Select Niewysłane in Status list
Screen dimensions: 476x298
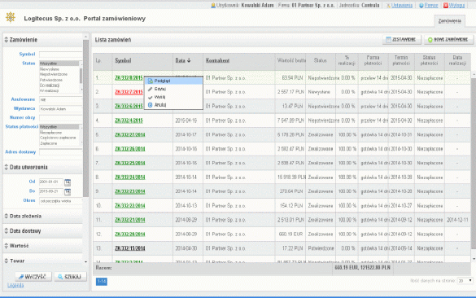pos(50,69)
